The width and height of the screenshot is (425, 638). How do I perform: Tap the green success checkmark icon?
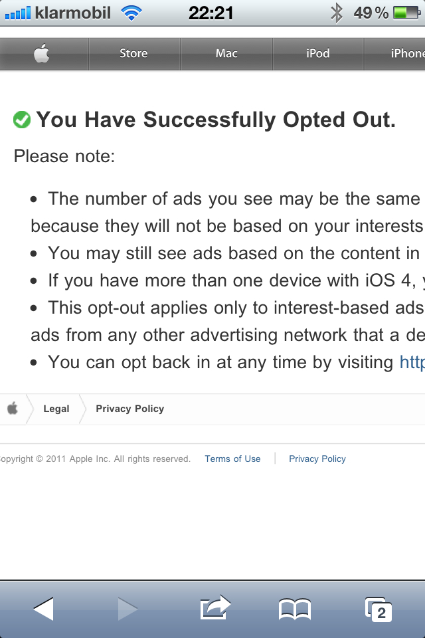(x=22, y=120)
